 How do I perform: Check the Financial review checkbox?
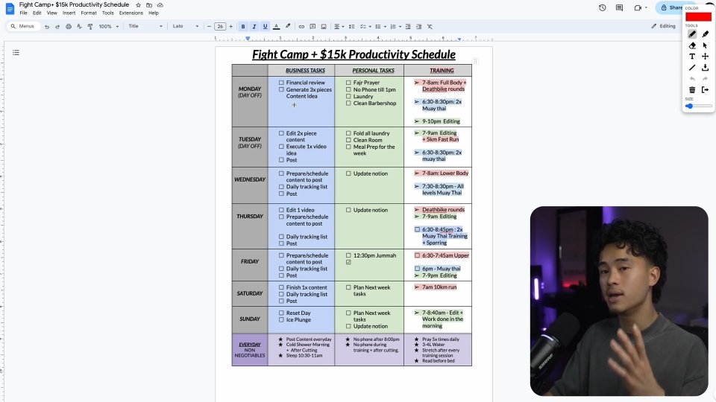tap(281, 83)
